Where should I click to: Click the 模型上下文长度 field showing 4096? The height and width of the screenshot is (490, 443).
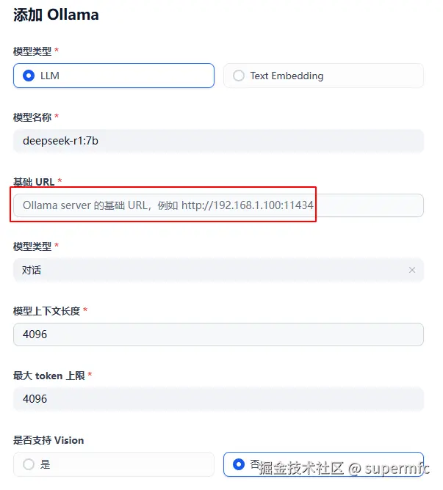tap(218, 334)
